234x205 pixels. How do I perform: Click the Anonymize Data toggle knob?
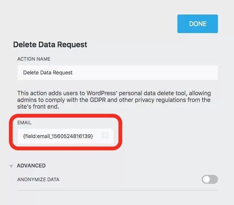tap(206, 180)
